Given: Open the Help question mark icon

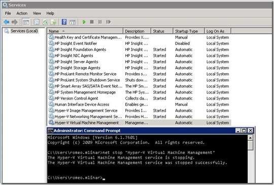Looking at the screenshot, I should tap(64, 22).
